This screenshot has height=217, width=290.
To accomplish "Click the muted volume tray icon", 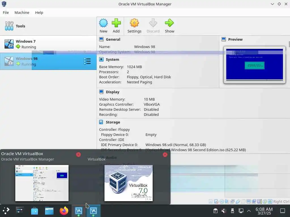I will tap(224, 211).
